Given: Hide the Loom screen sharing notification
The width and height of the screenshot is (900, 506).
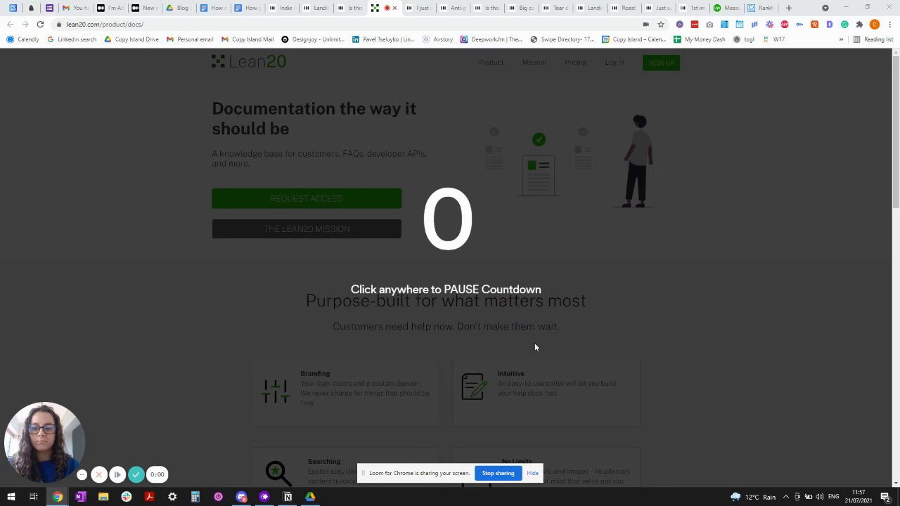Looking at the screenshot, I should (x=532, y=473).
